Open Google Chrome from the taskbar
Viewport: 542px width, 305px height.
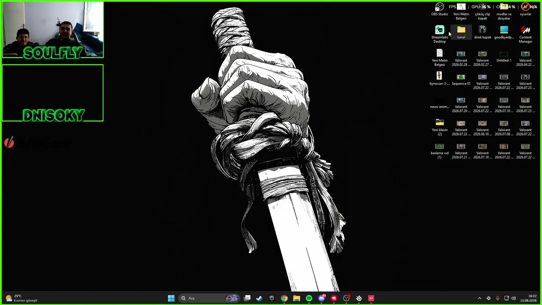click(x=284, y=298)
